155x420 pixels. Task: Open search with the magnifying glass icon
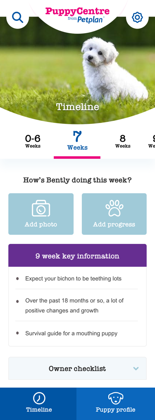point(18,17)
